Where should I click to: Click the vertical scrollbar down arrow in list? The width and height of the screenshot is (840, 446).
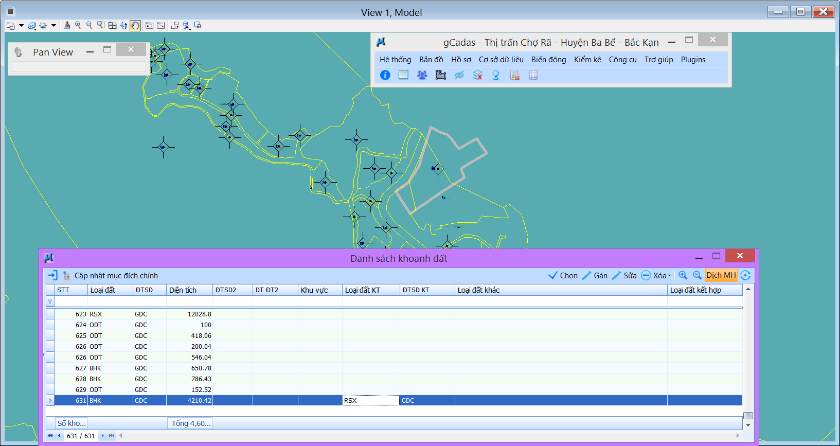748,425
